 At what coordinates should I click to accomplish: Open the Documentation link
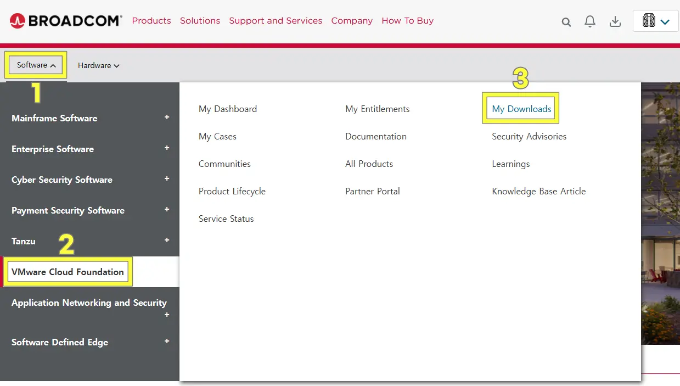(376, 136)
